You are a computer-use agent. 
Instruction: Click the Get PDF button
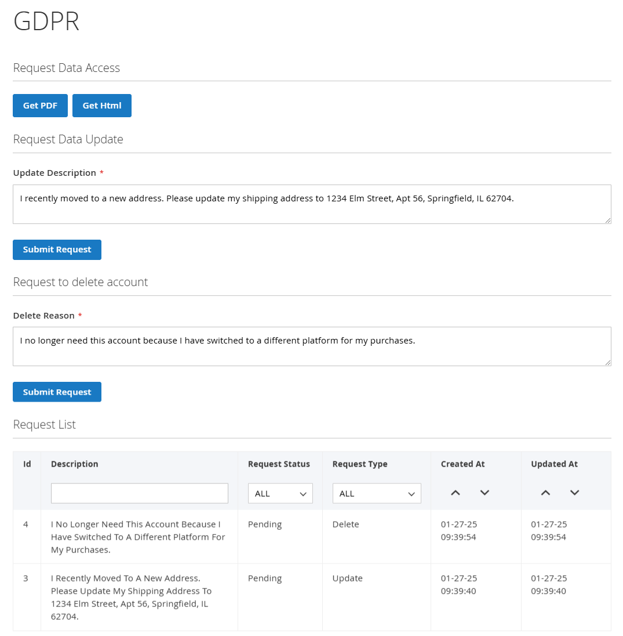[40, 106]
